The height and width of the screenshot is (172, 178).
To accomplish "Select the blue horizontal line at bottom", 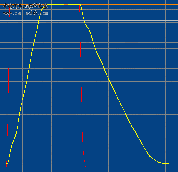I will coord(89,167).
